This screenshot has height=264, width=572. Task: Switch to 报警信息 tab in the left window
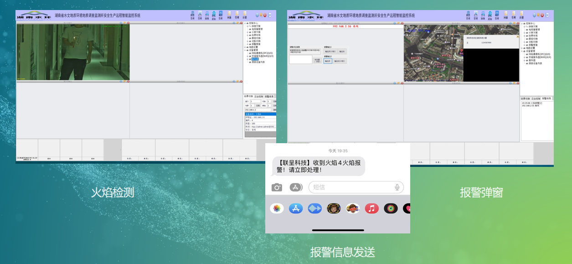pyautogui.click(x=269, y=97)
